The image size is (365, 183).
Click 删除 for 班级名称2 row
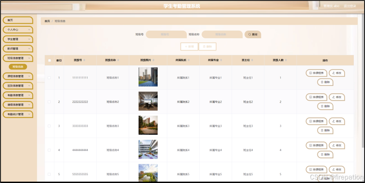[x=325, y=106]
